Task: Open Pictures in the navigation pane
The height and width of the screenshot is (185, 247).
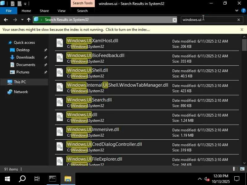Action: [x=23, y=72]
